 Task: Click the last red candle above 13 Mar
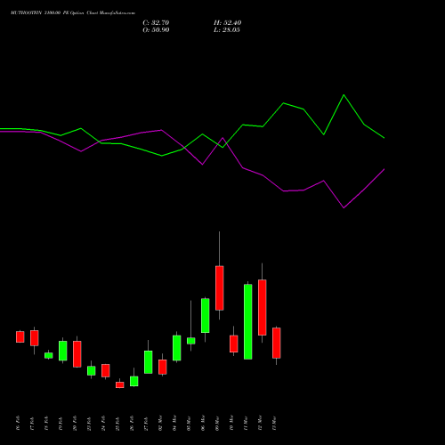[x=277, y=343]
